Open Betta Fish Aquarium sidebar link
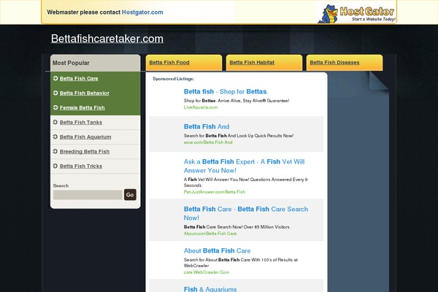Screen dimensions: 438x292 click(x=85, y=137)
